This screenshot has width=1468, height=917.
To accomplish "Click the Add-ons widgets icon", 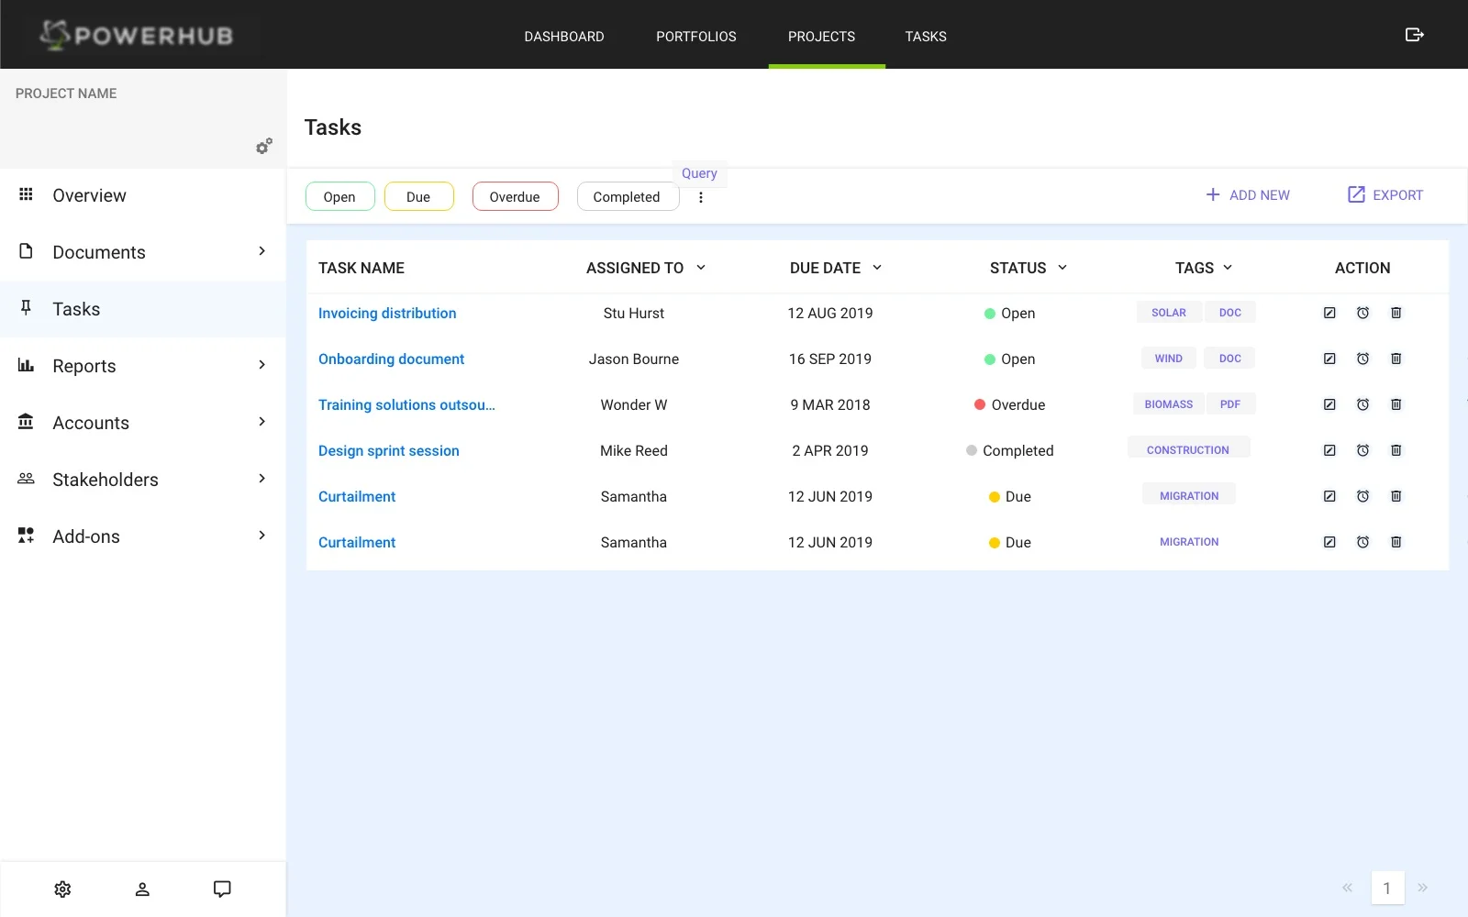I will 27,536.
